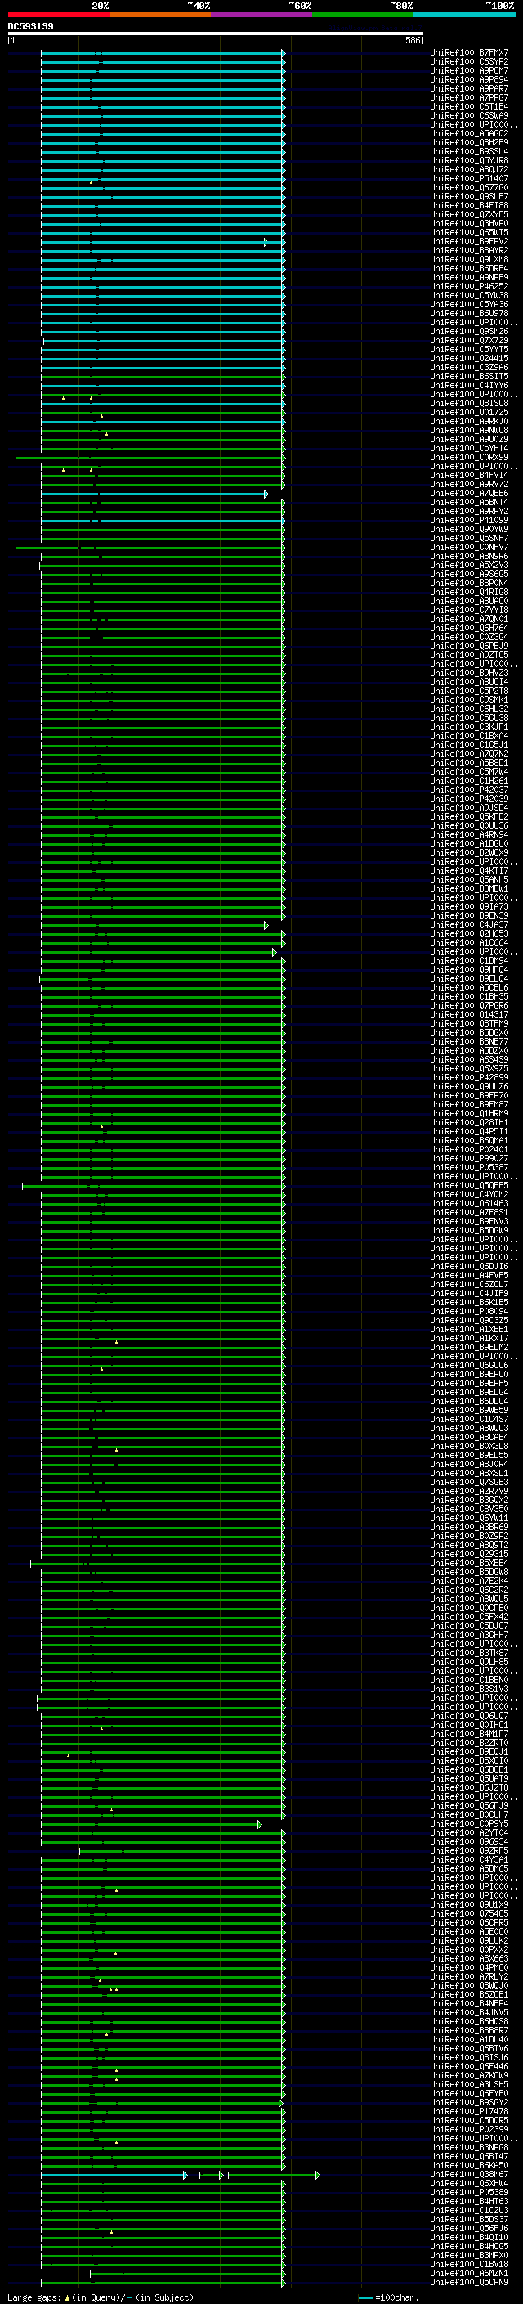Select the UniRef100_B3NPG8 label
Viewport: 523px width, 2304px height.
(x=469, y=2147)
